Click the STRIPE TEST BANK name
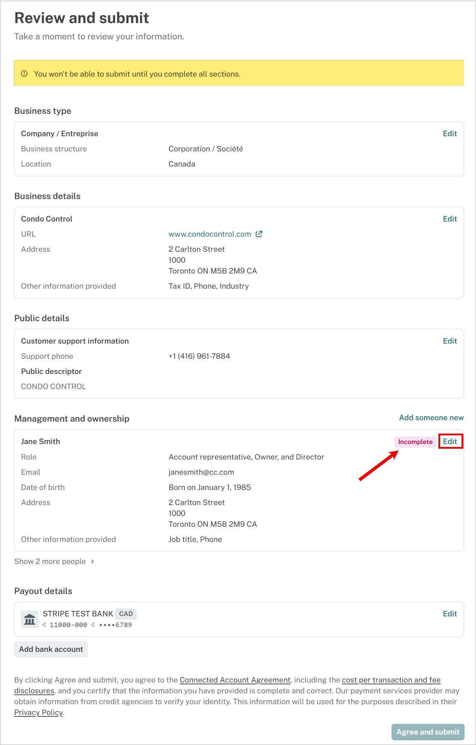This screenshot has height=745, width=476. pyautogui.click(x=78, y=614)
